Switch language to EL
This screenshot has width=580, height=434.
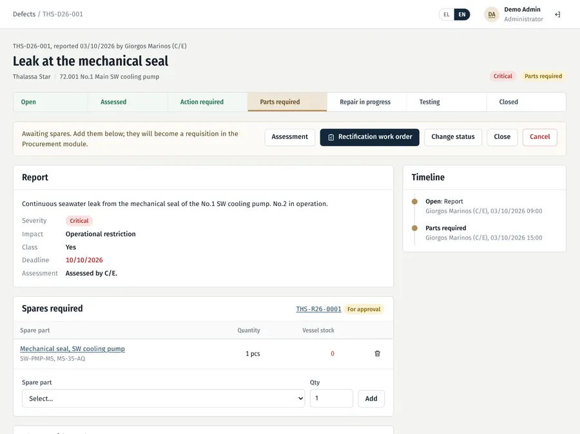[x=447, y=14]
